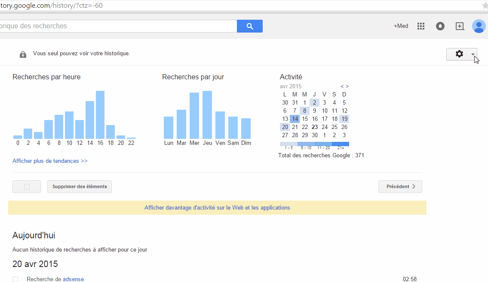Open the settings gear menu
The height and width of the screenshot is (282, 488).
point(459,54)
